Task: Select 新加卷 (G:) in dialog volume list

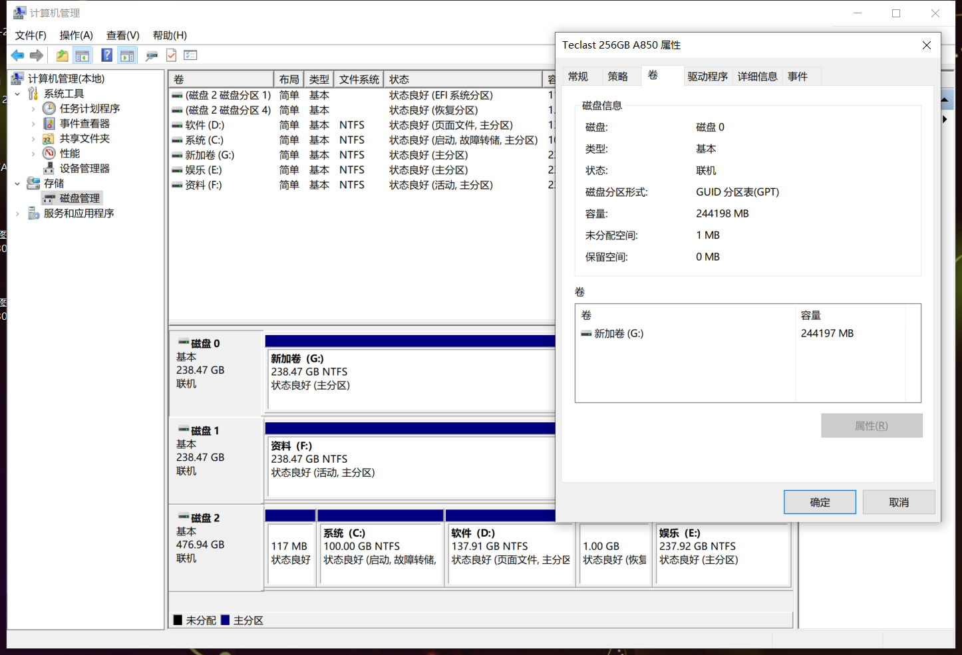Action: 618,334
